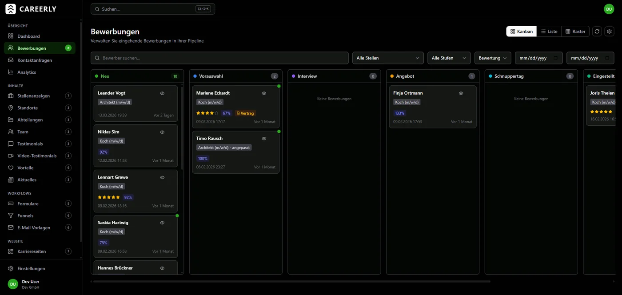Open Einstellungen gear icon in sidebar

click(x=11, y=269)
